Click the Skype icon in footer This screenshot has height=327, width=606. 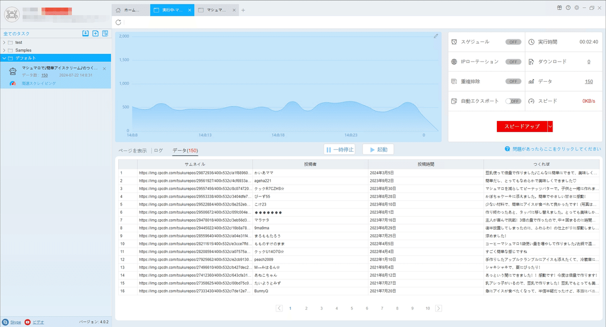pyautogui.click(x=5, y=321)
